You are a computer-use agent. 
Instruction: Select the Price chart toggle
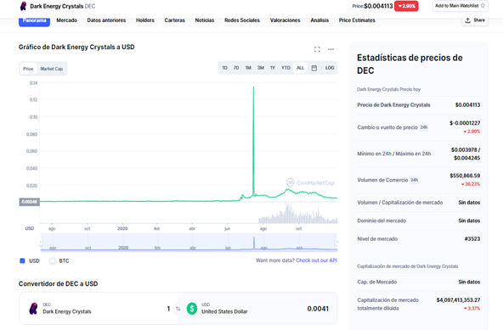28,69
